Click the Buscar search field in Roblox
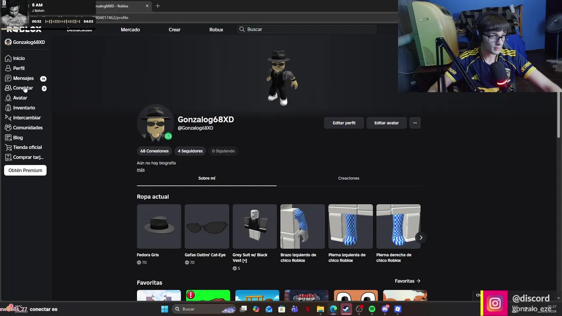562x316 pixels. [307, 29]
